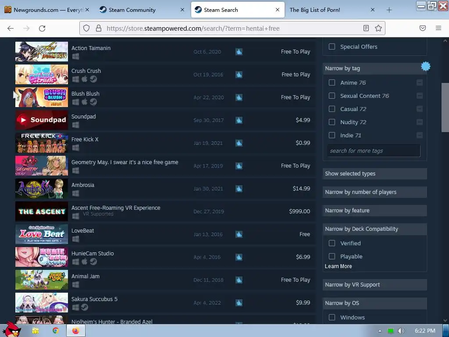The width and height of the screenshot is (449, 337).
Task: Exclude the Indie tag with its minus icon
Action: (420, 135)
